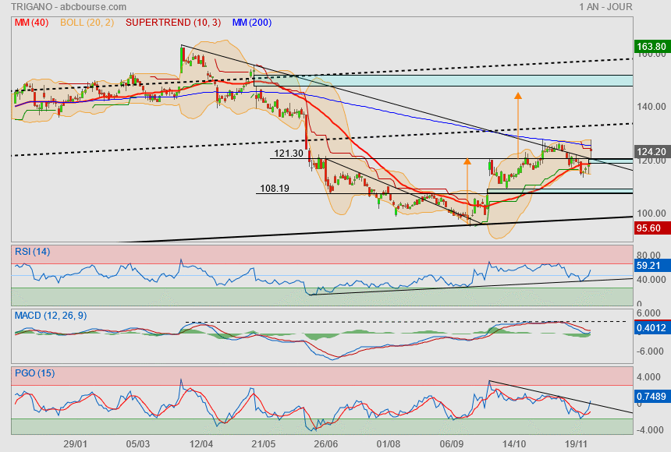671x452 pixels.
Task: Click the red 95.60 price tag
Action: tap(651, 228)
